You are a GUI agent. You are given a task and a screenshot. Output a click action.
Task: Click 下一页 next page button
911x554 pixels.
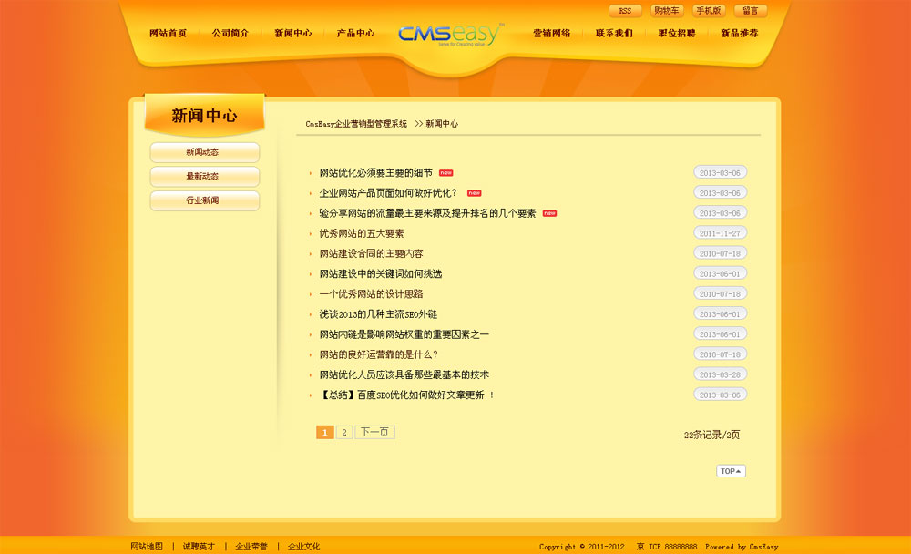tap(374, 433)
